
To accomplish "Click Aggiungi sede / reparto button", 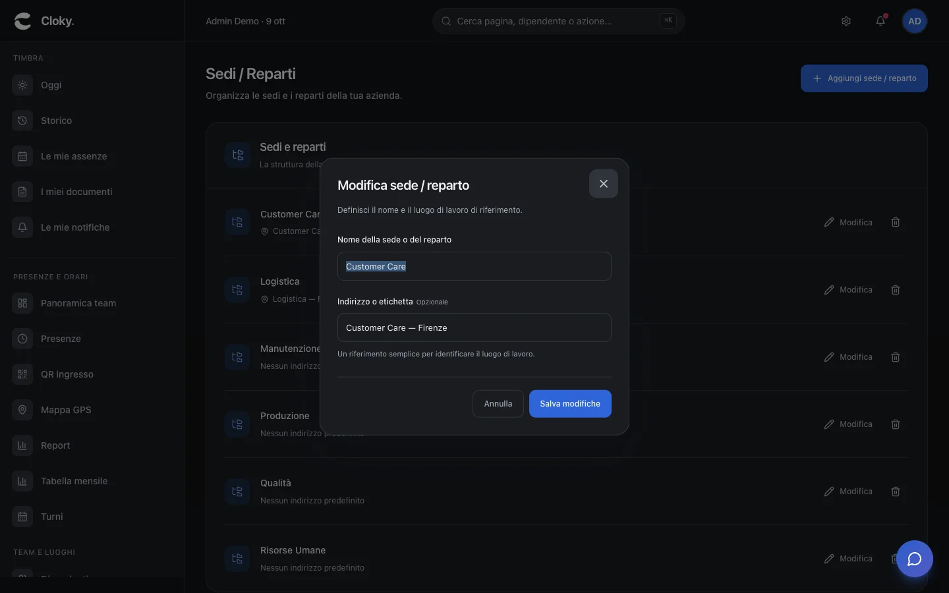I will click(864, 78).
